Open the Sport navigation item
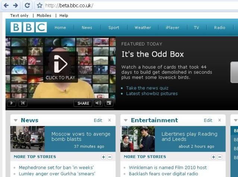 tap(114, 28)
